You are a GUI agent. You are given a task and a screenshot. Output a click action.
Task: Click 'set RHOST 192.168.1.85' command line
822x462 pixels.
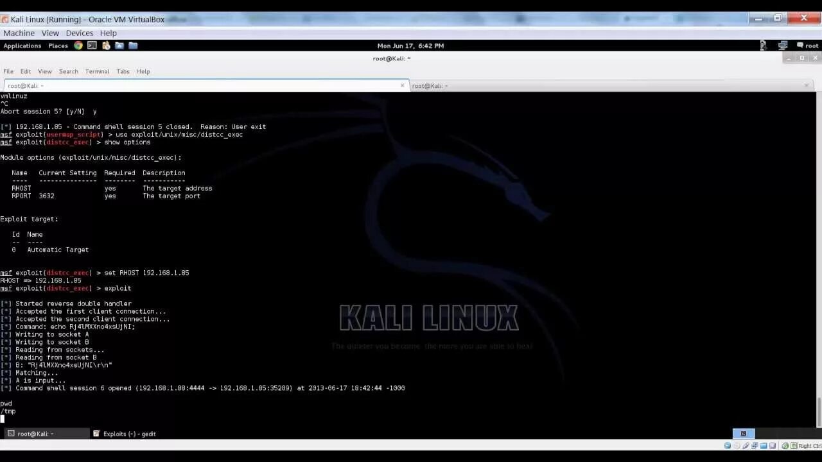pyautogui.click(x=146, y=273)
